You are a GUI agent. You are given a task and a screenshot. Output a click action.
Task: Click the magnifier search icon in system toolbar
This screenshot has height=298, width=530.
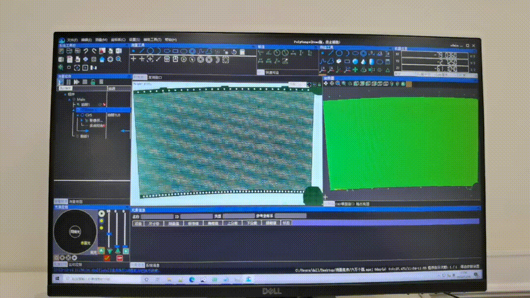(119, 59)
